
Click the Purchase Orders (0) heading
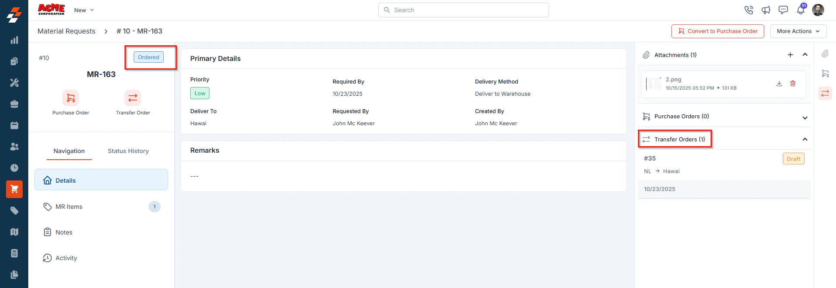681,116
